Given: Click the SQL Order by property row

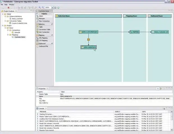Looking at the screenshot, I should coord(104,103).
